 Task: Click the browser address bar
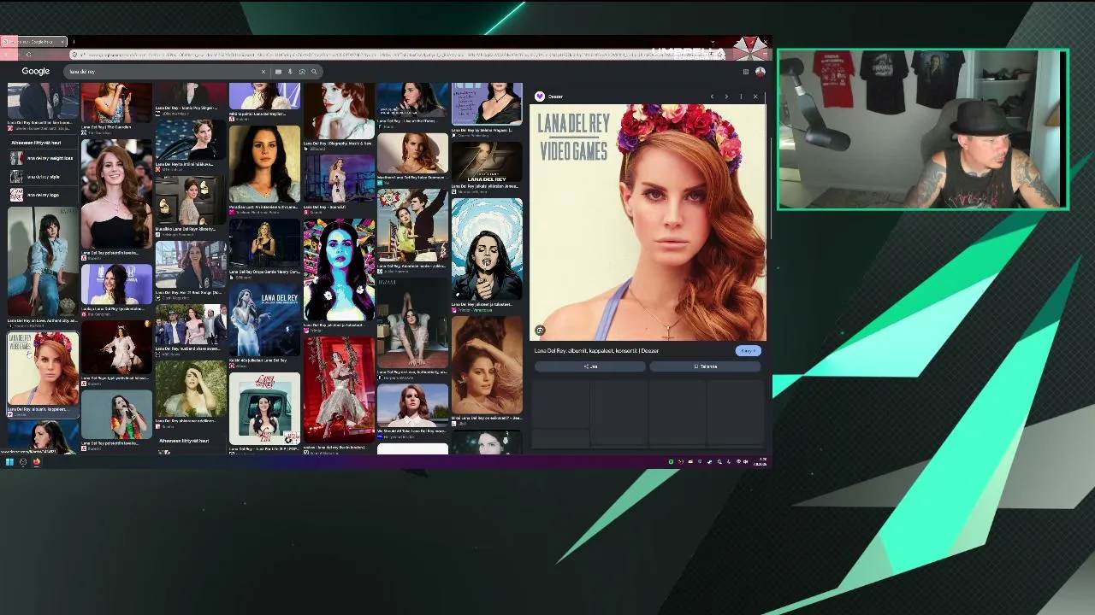398,55
